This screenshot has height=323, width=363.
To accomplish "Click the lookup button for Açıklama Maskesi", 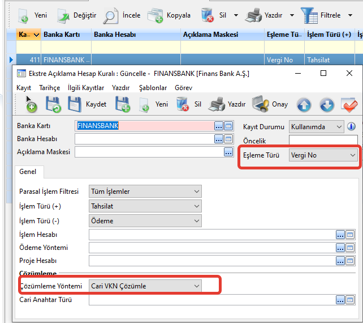I will [228, 152].
